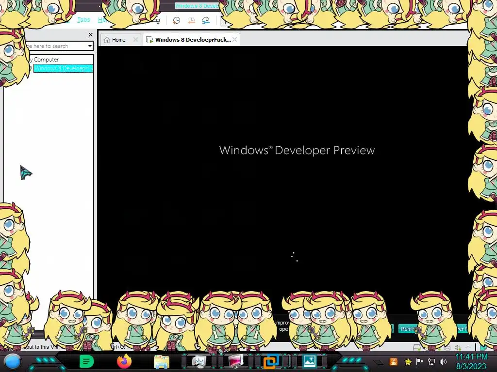The height and width of the screenshot is (372, 497).
Task: Open the library search dropdown arrow
Action: pos(90,46)
